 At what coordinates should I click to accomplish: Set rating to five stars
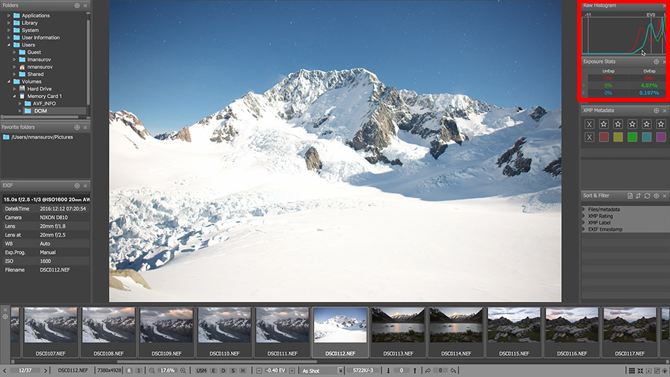tap(661, 124)
